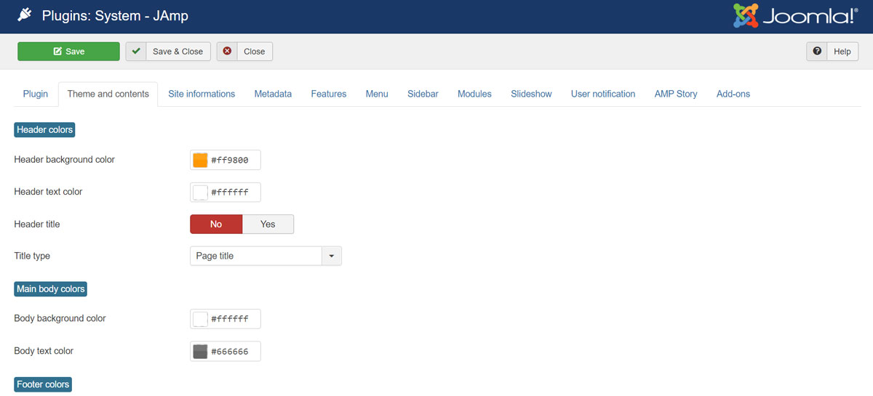Click the plugin plug icon in header

(x=25, y=15)
